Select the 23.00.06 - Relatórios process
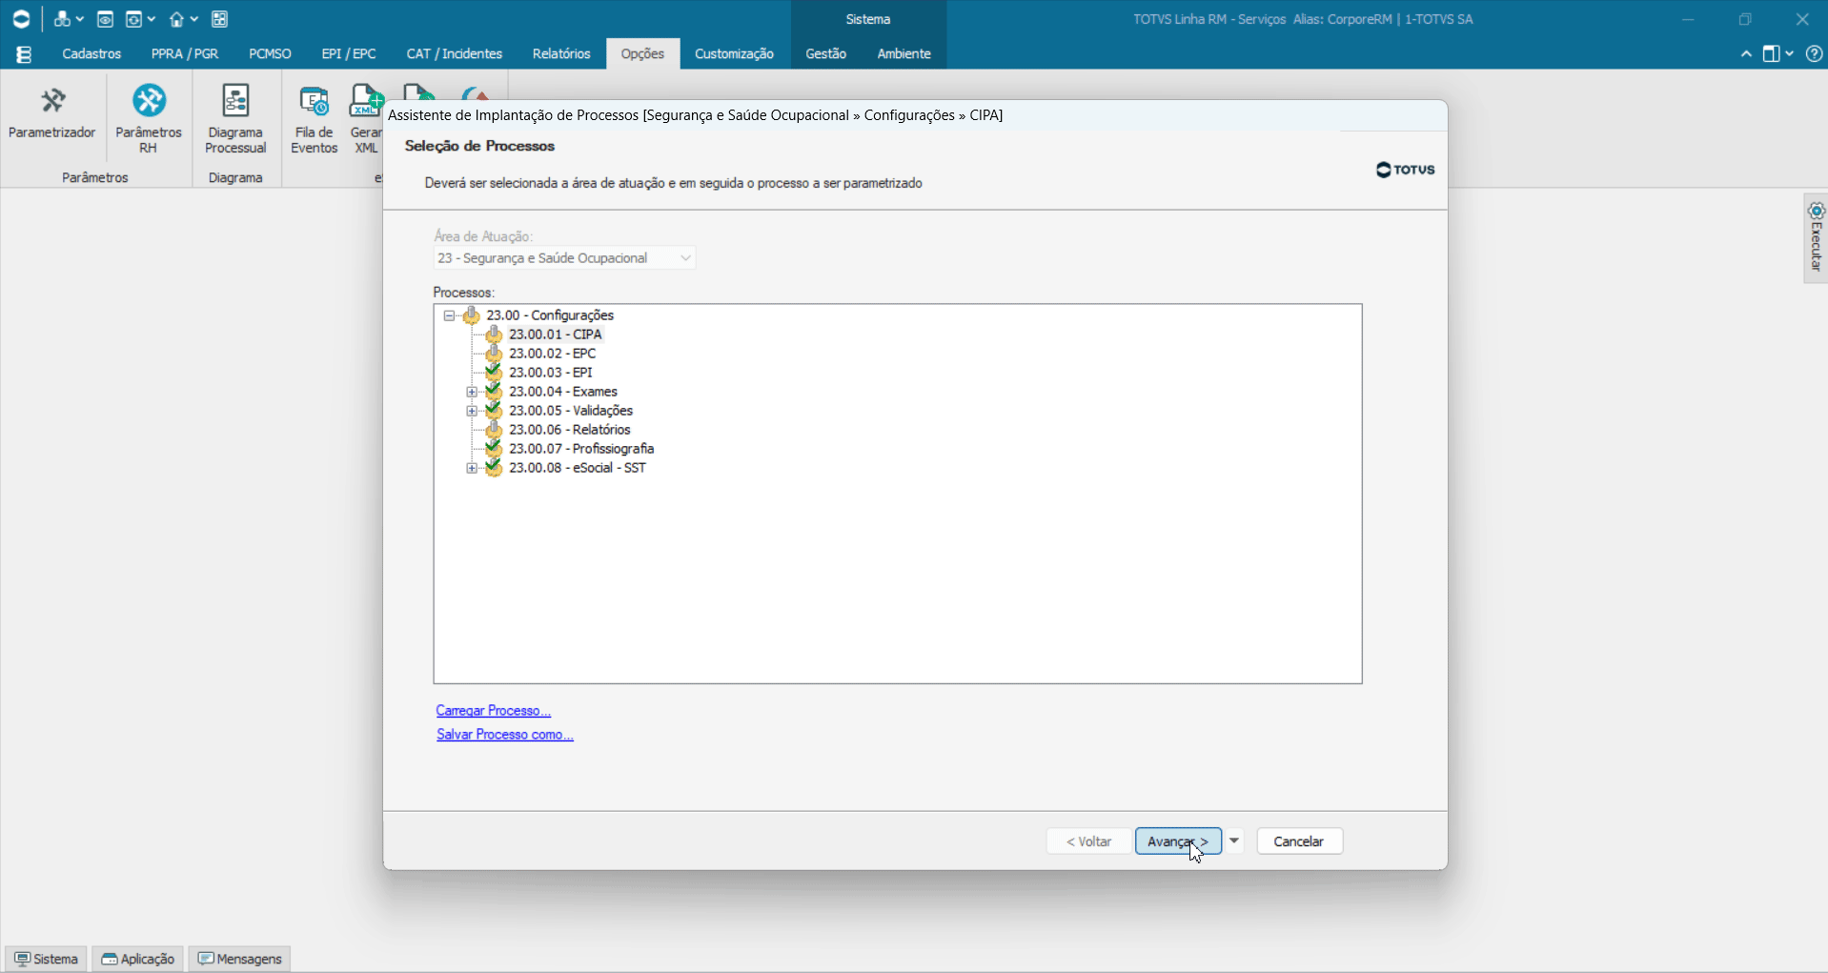This screenshot has width=1828, height=973. click(x=570, y=430)
